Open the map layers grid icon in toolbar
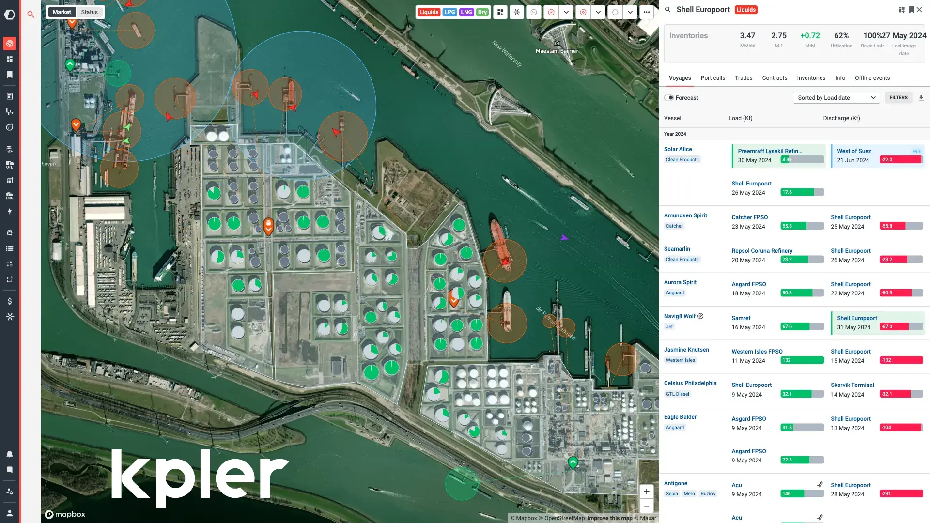 (x=500, y=12)
